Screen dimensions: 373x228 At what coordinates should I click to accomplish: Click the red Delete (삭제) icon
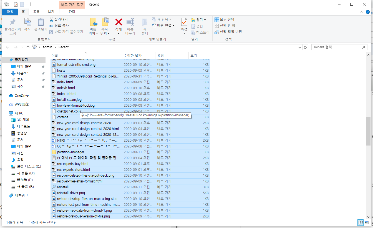[119, 22]
